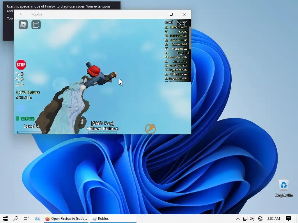
Task: Click the third stunt counter icon
Action: [x=17, y=84]
